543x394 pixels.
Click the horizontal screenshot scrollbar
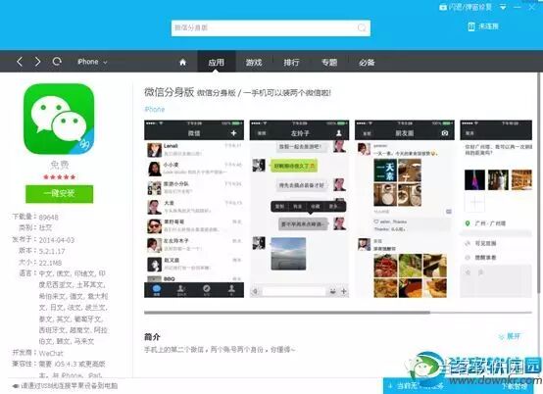click(287, 313)
